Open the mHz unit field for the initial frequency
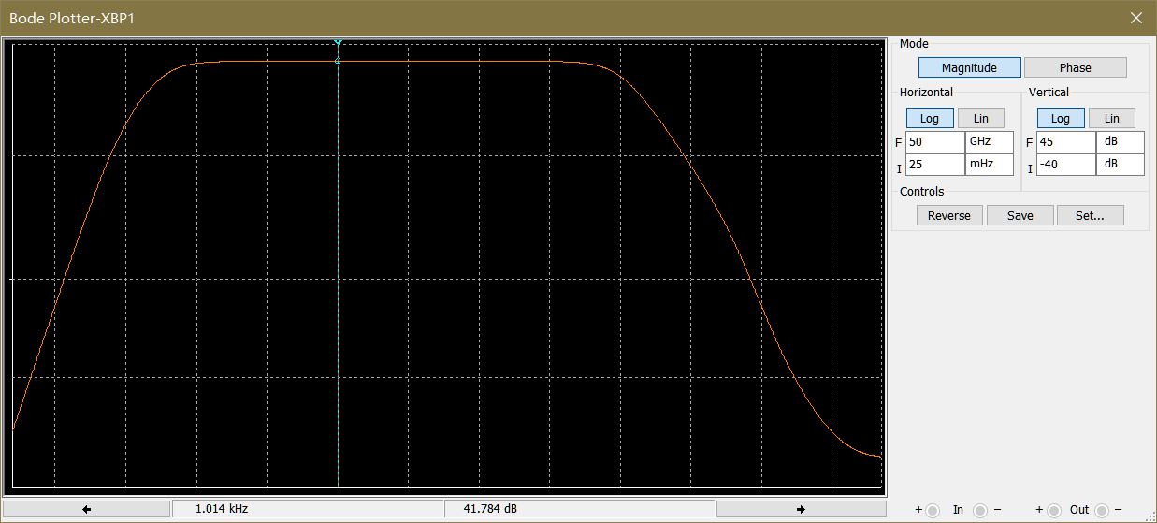This screenshot has width=1157, height=523. pos(990,165)
